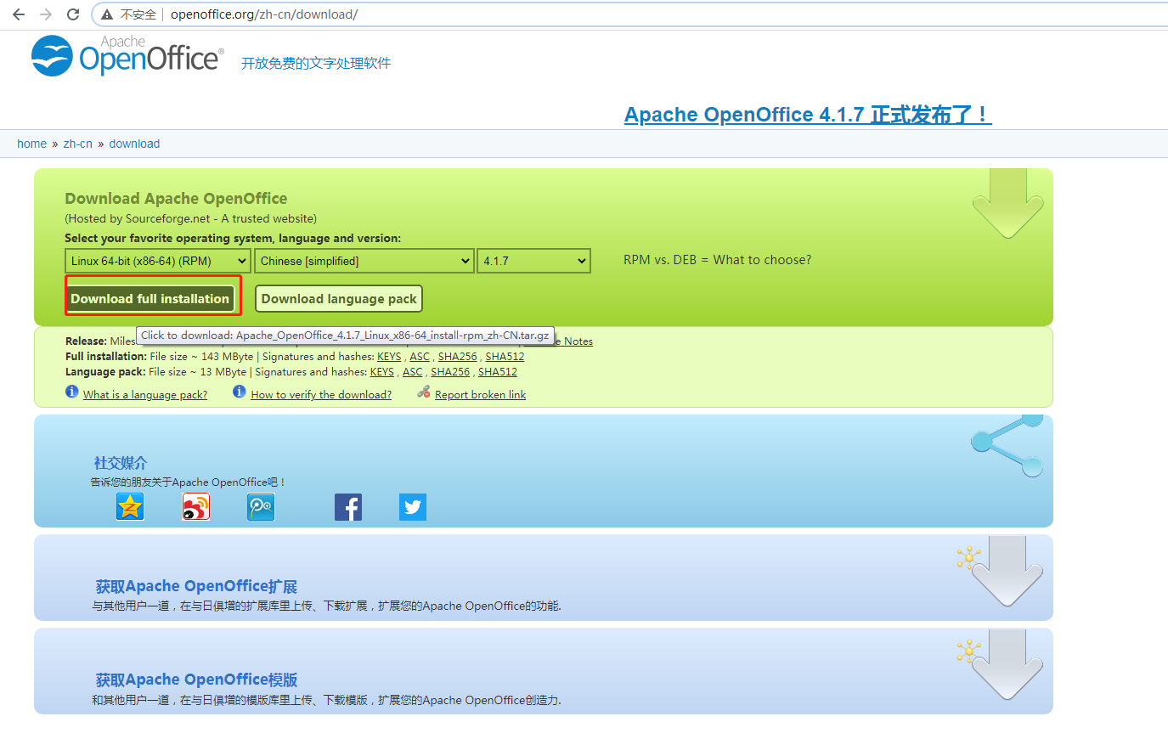The height and width of the screenshot is (739, 1168).
Task: Go to zh-cn breadcrumb
Action: point(78,144)
